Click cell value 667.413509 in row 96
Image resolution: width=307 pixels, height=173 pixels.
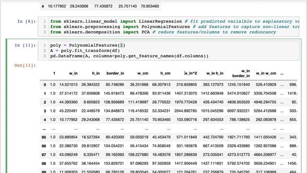[213, 146]
